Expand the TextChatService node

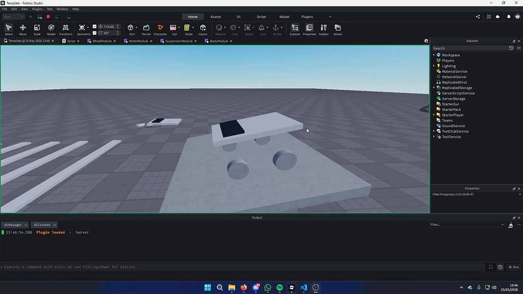[434, 131]
